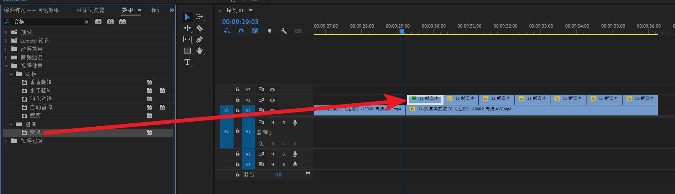Open timeline display settings wrench
675x194 pixels.
(x=284, y=31)
